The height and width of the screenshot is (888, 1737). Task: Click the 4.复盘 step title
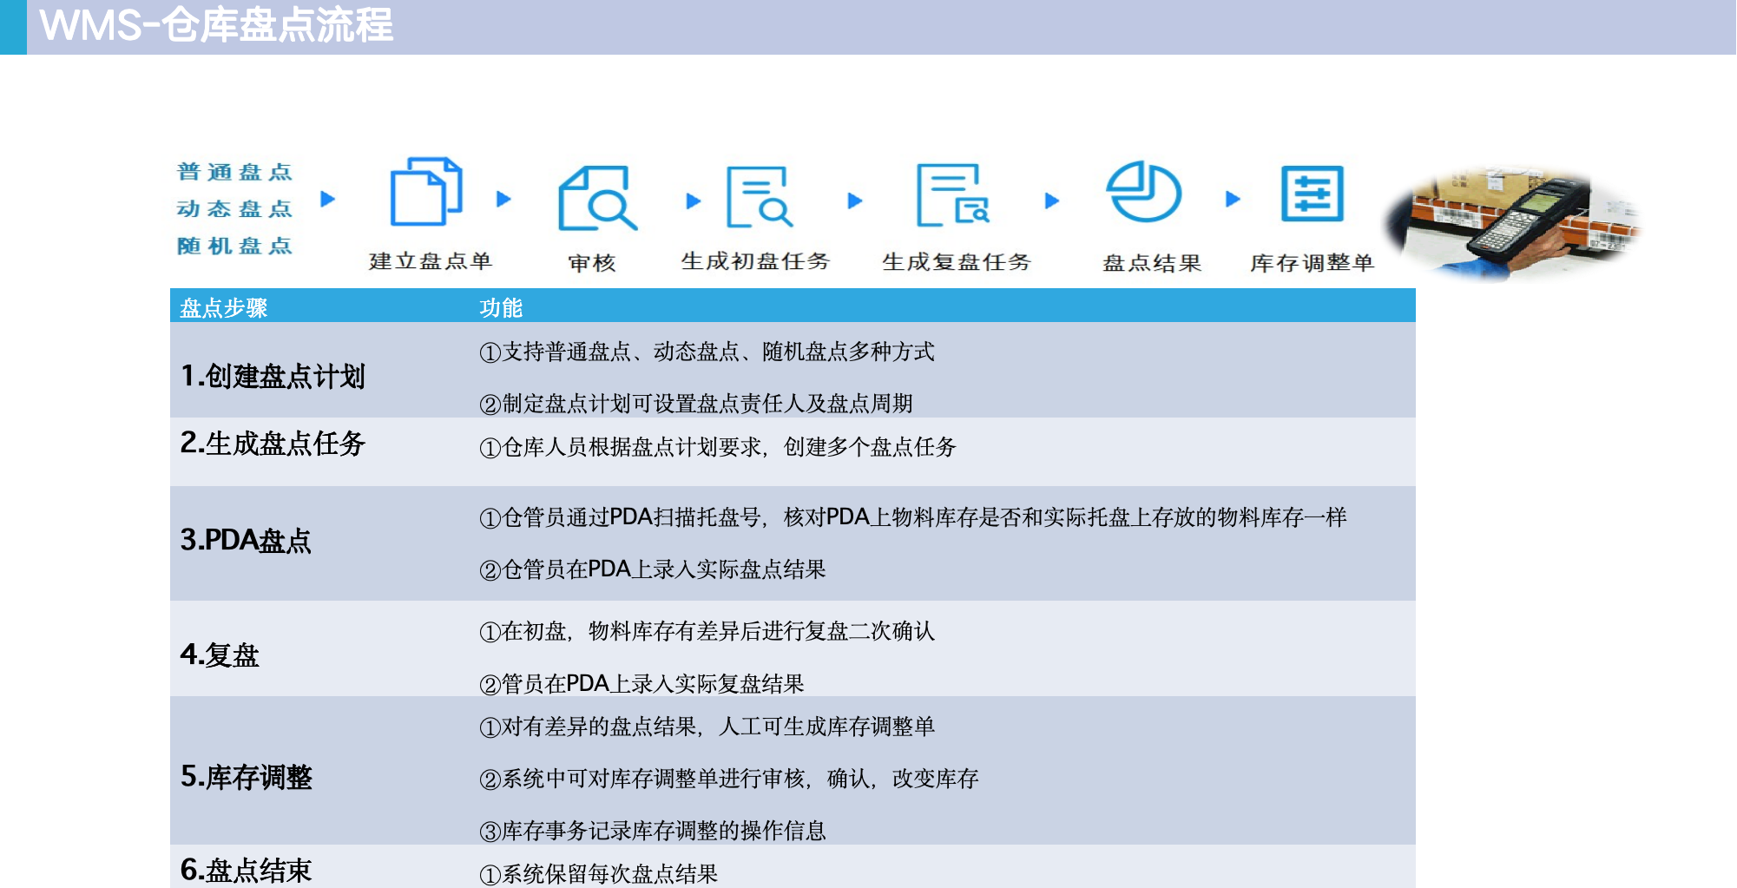click(220, 654)
